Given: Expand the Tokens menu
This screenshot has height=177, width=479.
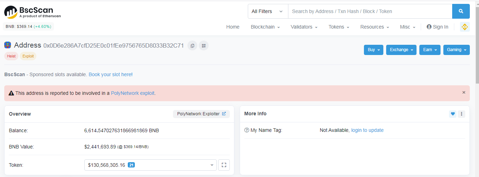Looking at the screenshot, I should coord(339,27).
